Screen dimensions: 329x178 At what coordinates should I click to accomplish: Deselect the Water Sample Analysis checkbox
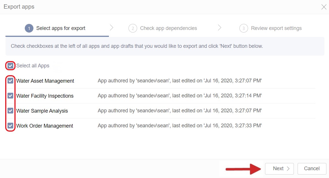tap(10, 111)
